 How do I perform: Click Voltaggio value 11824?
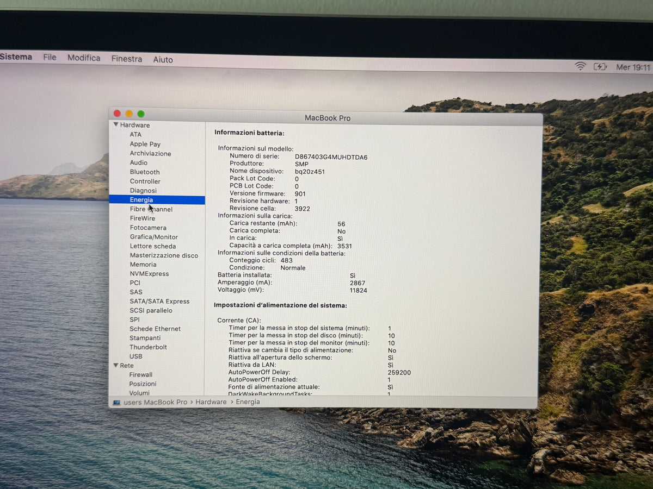[358, 291]
